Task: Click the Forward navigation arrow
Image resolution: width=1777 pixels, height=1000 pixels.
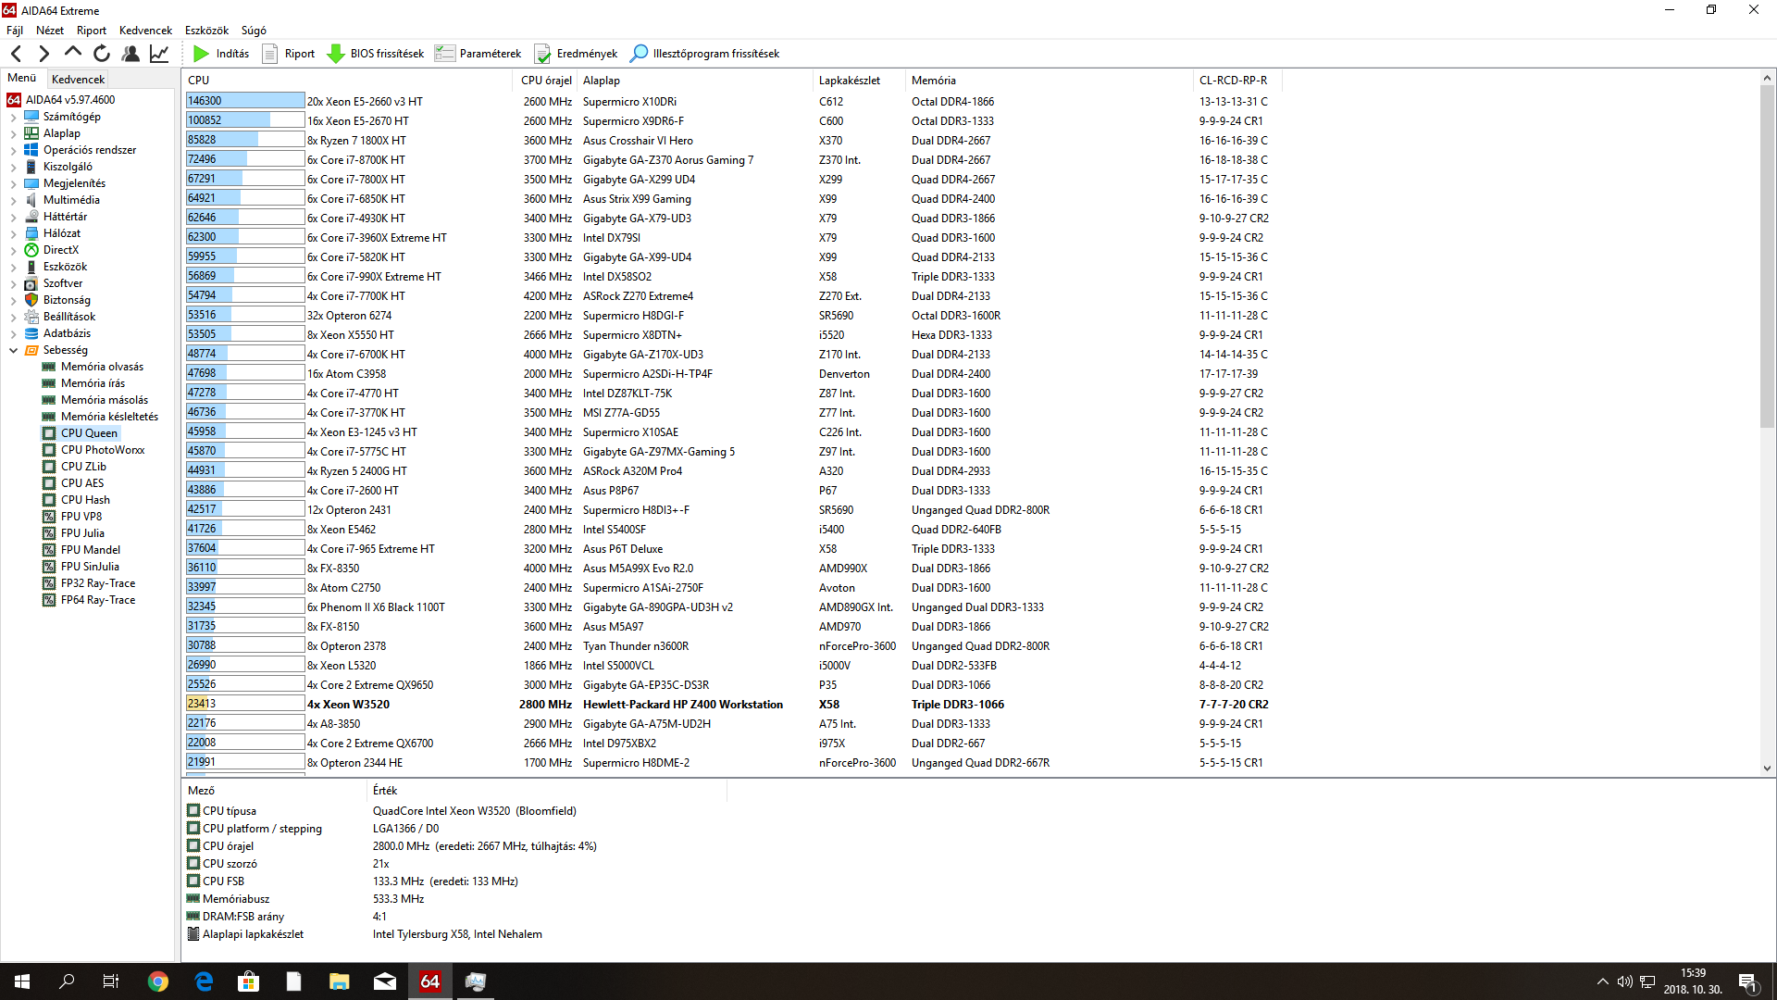Action: point(43,54)
